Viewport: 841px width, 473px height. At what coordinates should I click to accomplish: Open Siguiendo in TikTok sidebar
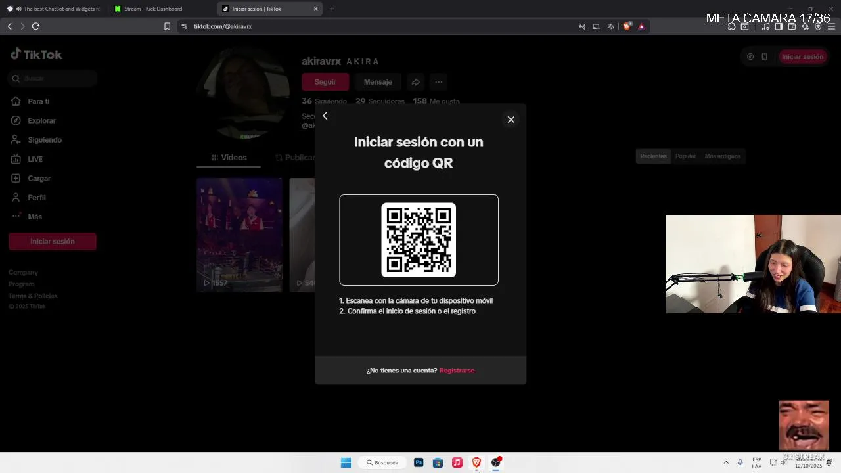tap(44, 140)
